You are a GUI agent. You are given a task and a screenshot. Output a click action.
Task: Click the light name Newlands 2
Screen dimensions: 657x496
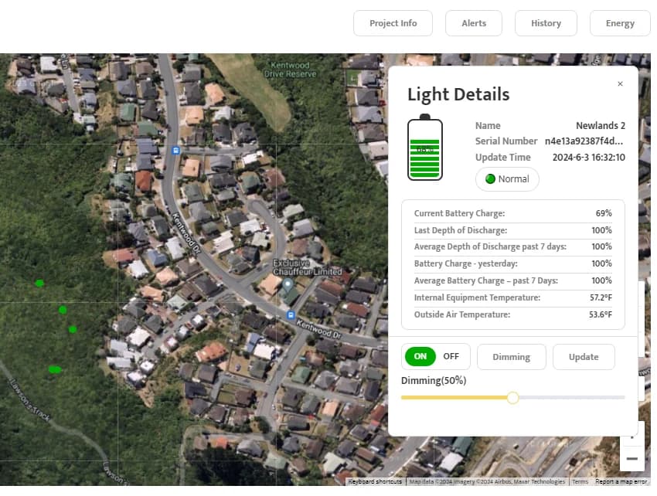click(601, 126)
